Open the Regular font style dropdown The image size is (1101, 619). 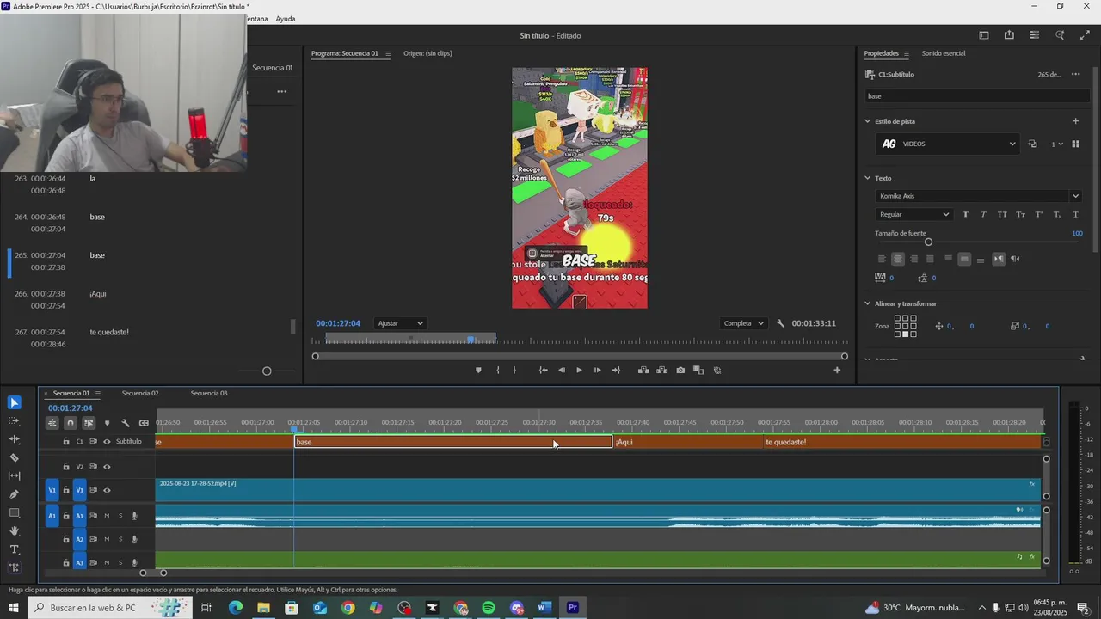(x=913, y=214)
